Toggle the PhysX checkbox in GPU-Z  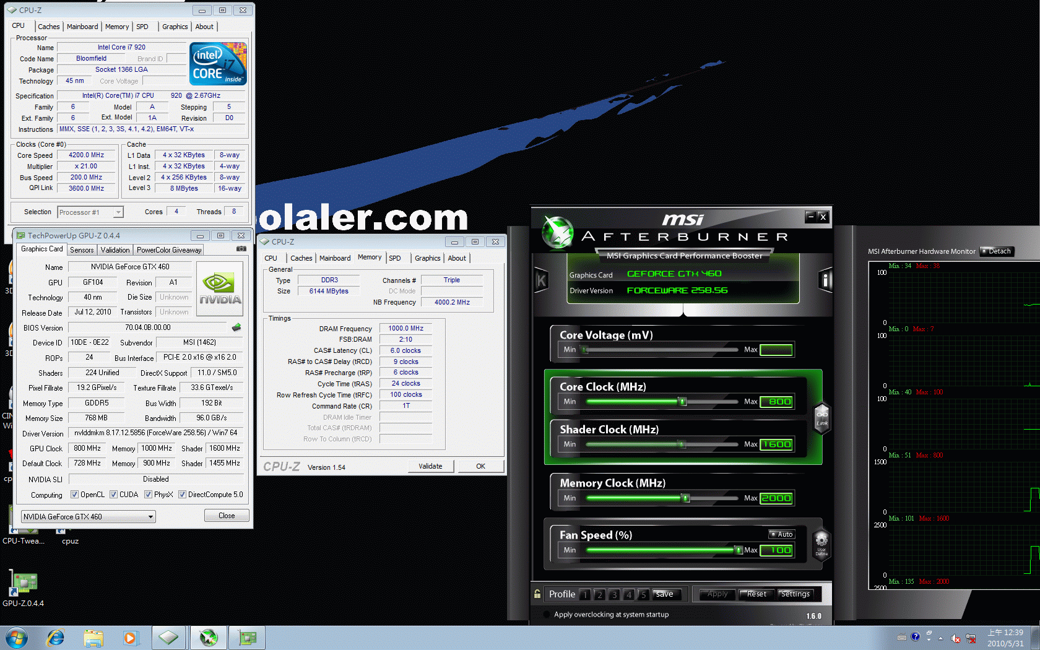point(148,494)
